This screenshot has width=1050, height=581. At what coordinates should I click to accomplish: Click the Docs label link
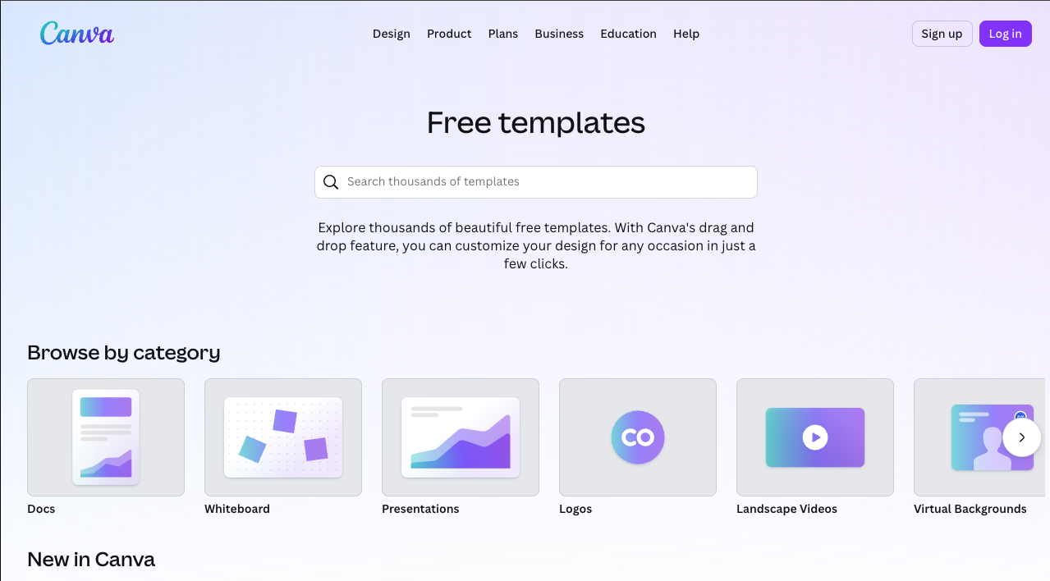[41, 509]
